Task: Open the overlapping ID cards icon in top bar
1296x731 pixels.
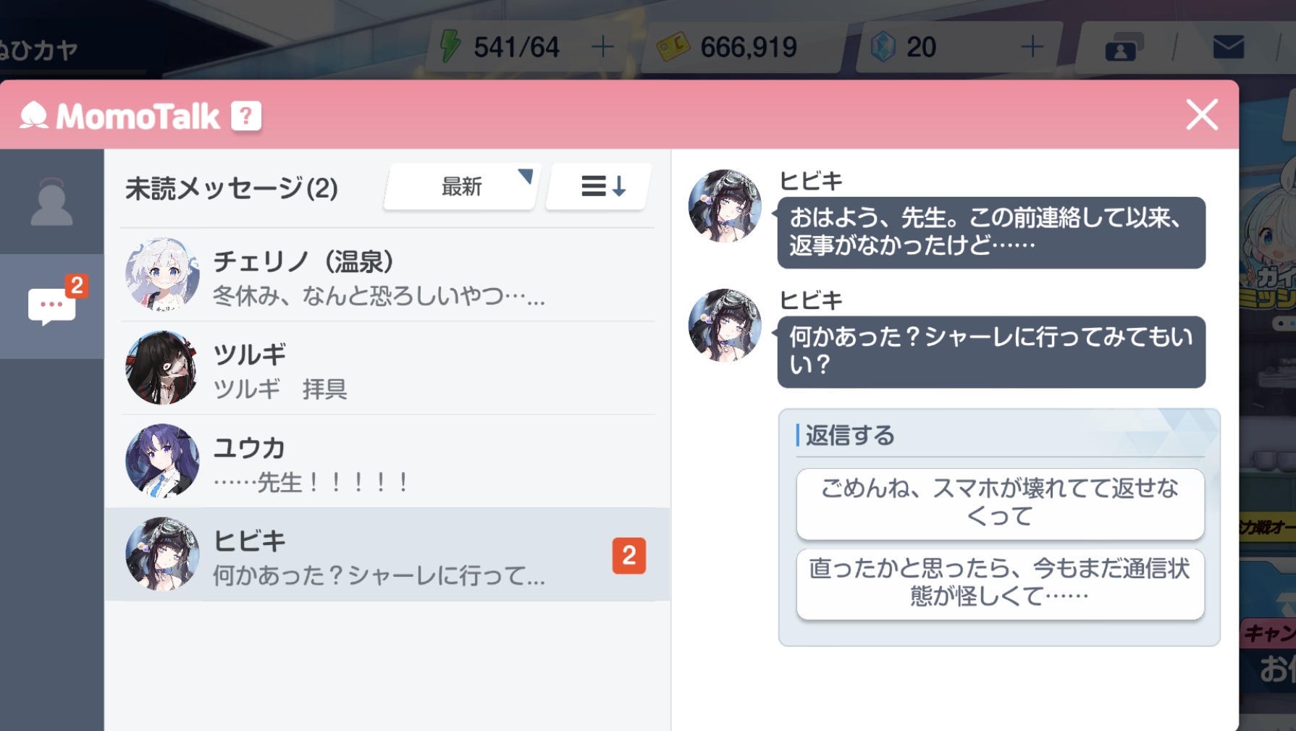Action: [1124, 47]
